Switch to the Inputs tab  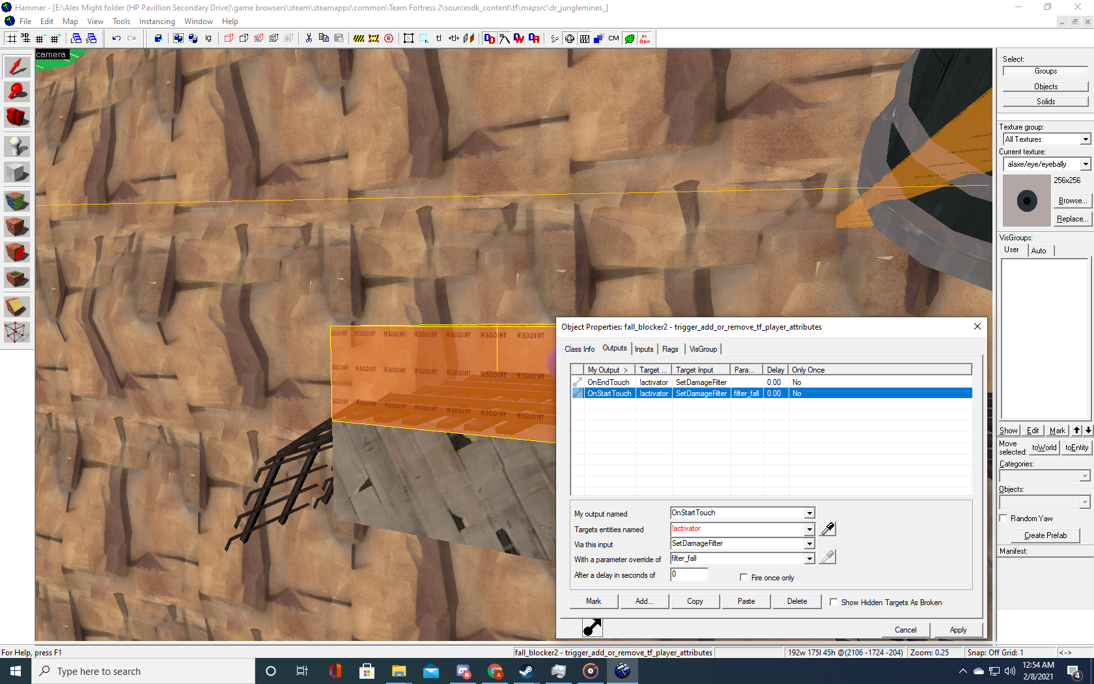pyautogui.click(x=644, y=349)
